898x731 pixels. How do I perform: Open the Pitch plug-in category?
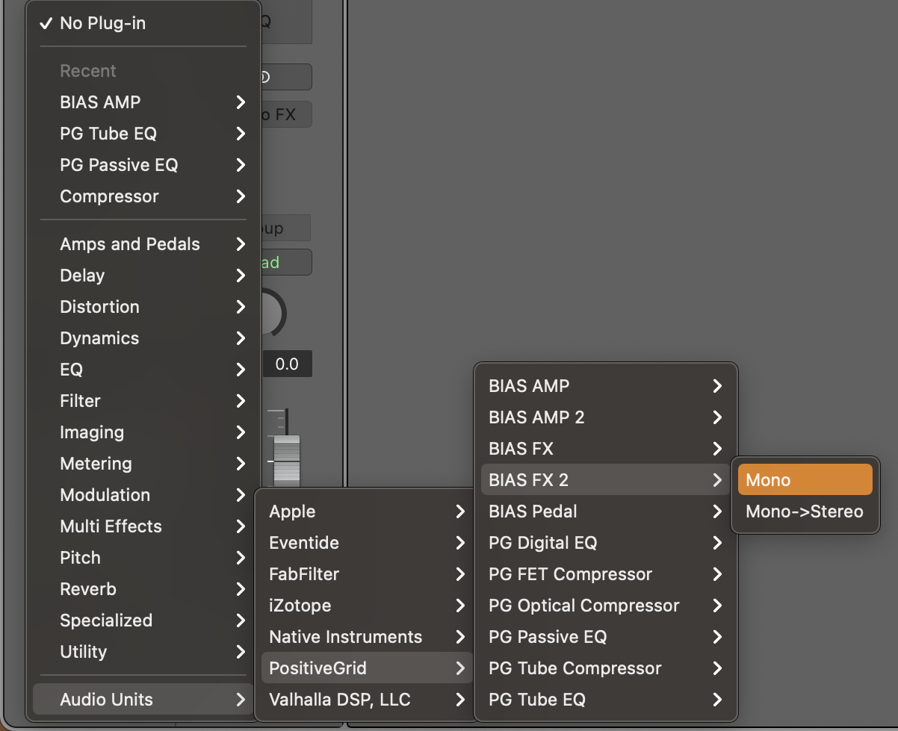pos(143,558)
